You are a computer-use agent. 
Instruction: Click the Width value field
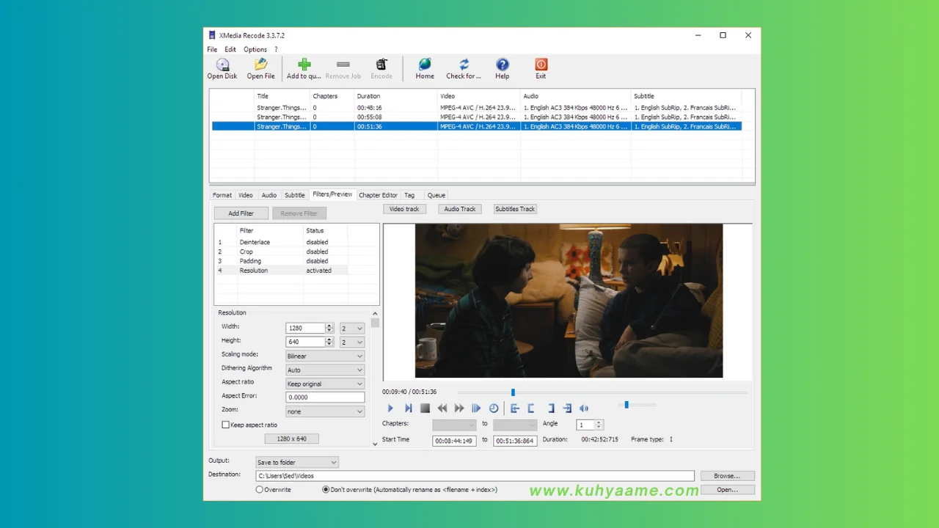[305, 329]
